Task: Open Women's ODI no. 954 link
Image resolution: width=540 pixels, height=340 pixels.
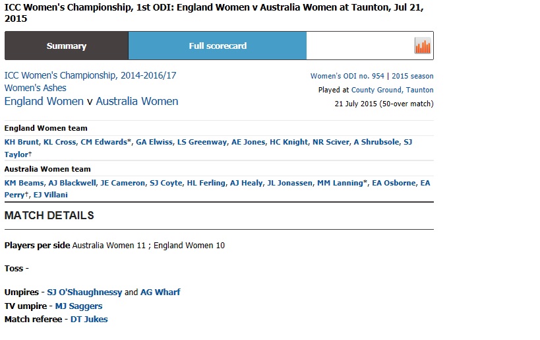Action: pyautogui.click(x=348, y=77)
